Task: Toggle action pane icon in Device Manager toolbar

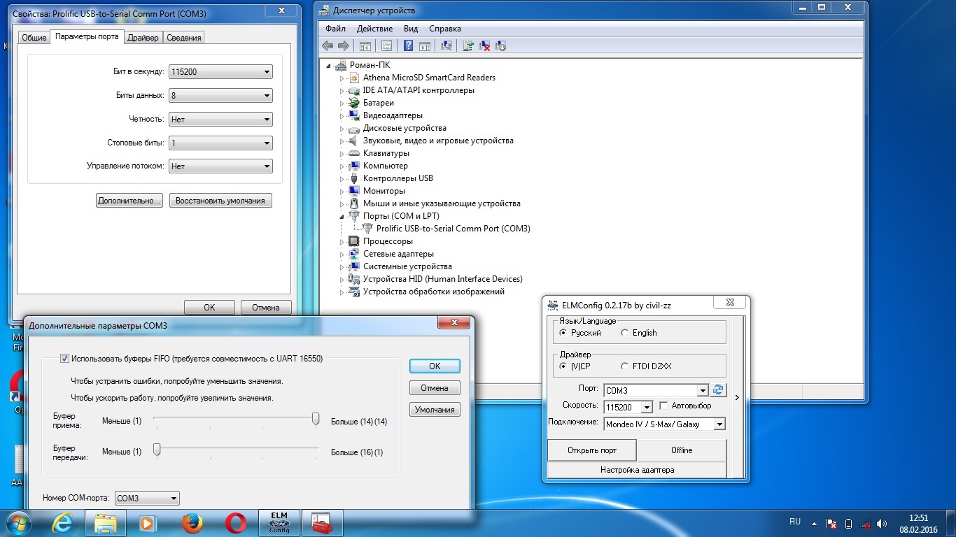Action: click(x=424, y=46)
